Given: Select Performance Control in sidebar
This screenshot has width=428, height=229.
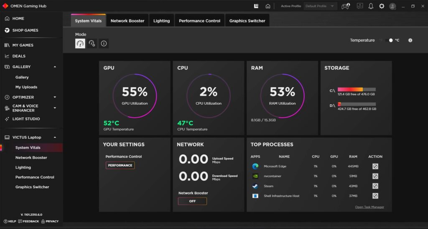Looking at the screenshot, I should pos(35,177).
